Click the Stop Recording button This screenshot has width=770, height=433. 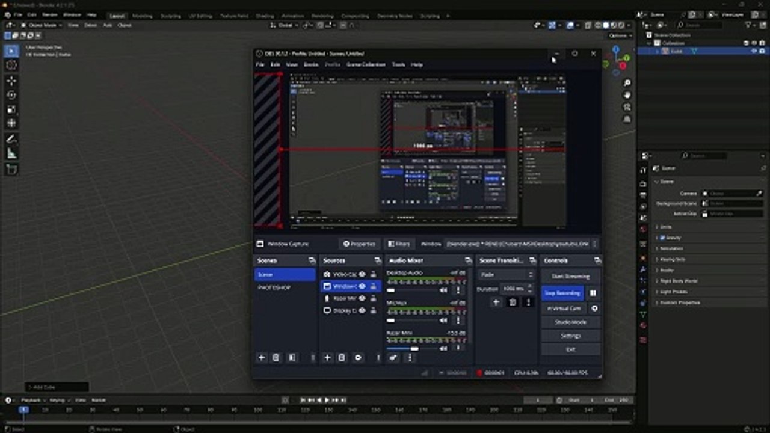pyautogui.click(x=562, y=293)
